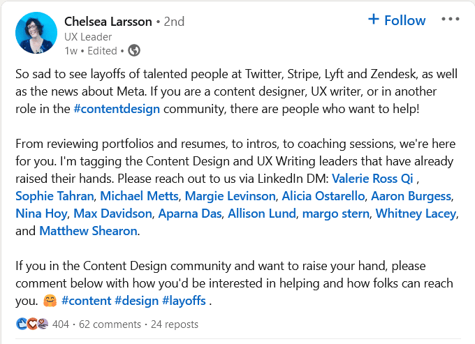475x344 pixels.
Task: Open Valerie Ross Qi's profile
Action: (x=372, y=179)
